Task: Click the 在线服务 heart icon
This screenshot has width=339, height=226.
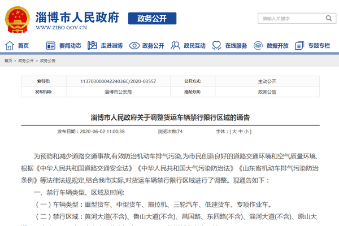Action: pos(217,46)
